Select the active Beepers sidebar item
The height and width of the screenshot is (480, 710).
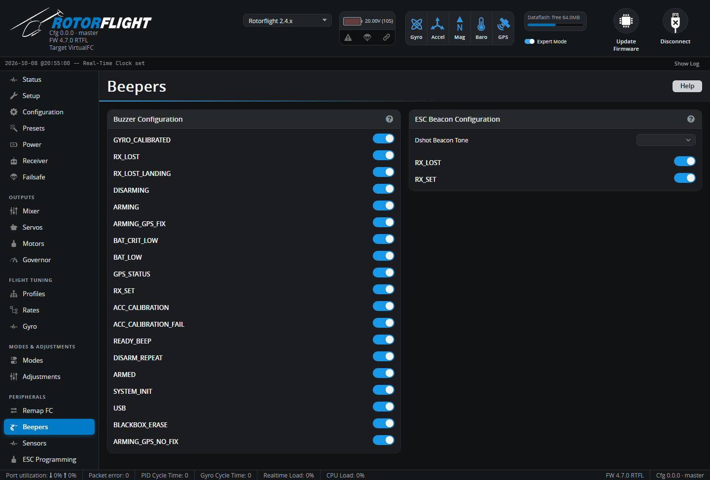[x=49, y=427]
